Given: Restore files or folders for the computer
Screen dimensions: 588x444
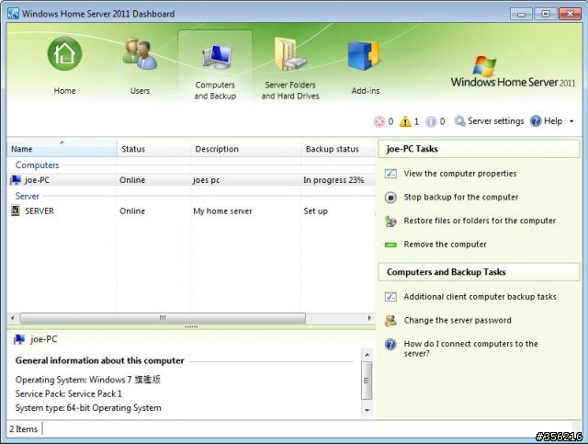Looking at the screenshot, I should point(480,221).
